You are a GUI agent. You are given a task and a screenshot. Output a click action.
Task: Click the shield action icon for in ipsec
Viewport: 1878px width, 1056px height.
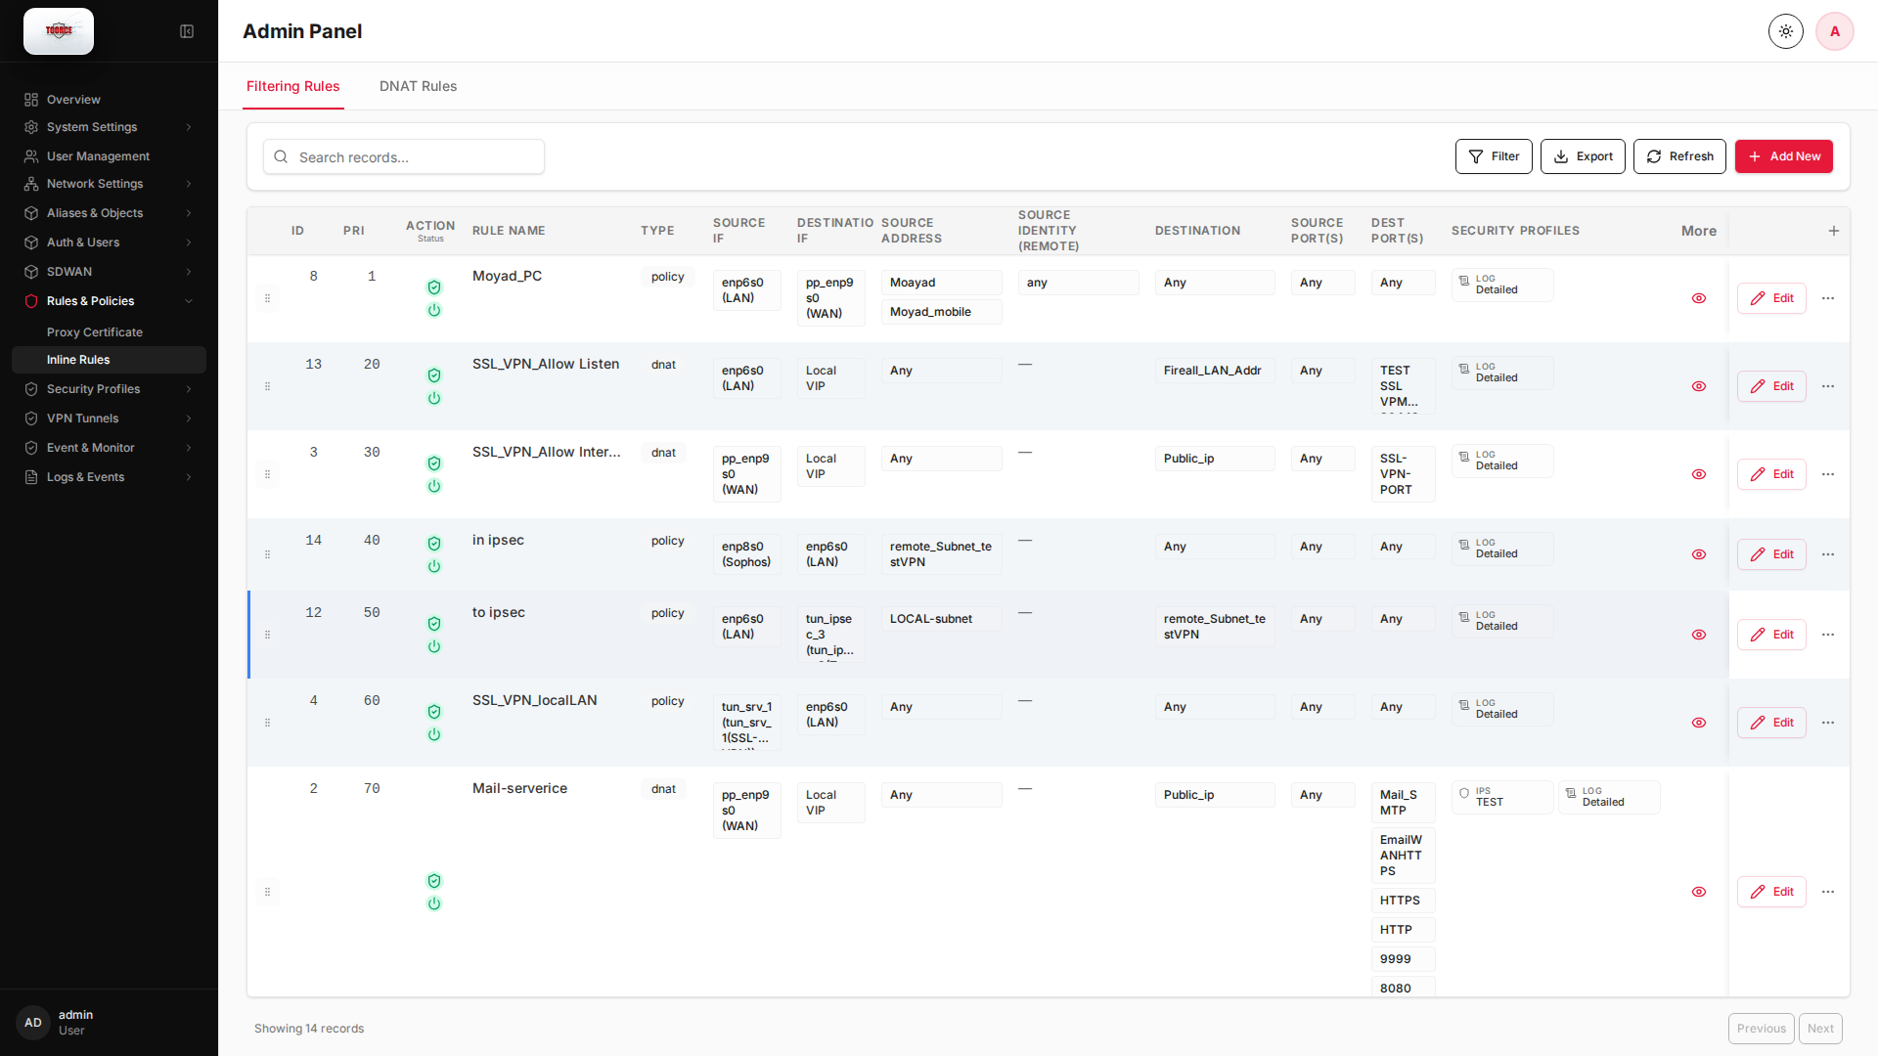[x=434, y=544]
